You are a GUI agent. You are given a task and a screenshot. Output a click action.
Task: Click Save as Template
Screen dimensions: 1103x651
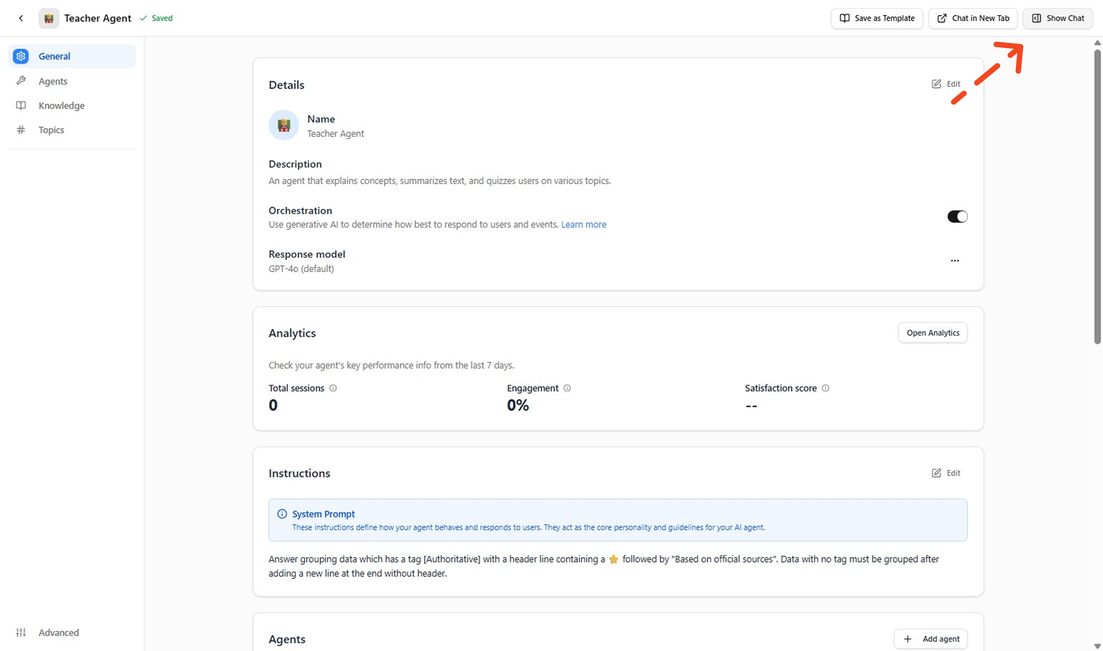click(876, 18)
